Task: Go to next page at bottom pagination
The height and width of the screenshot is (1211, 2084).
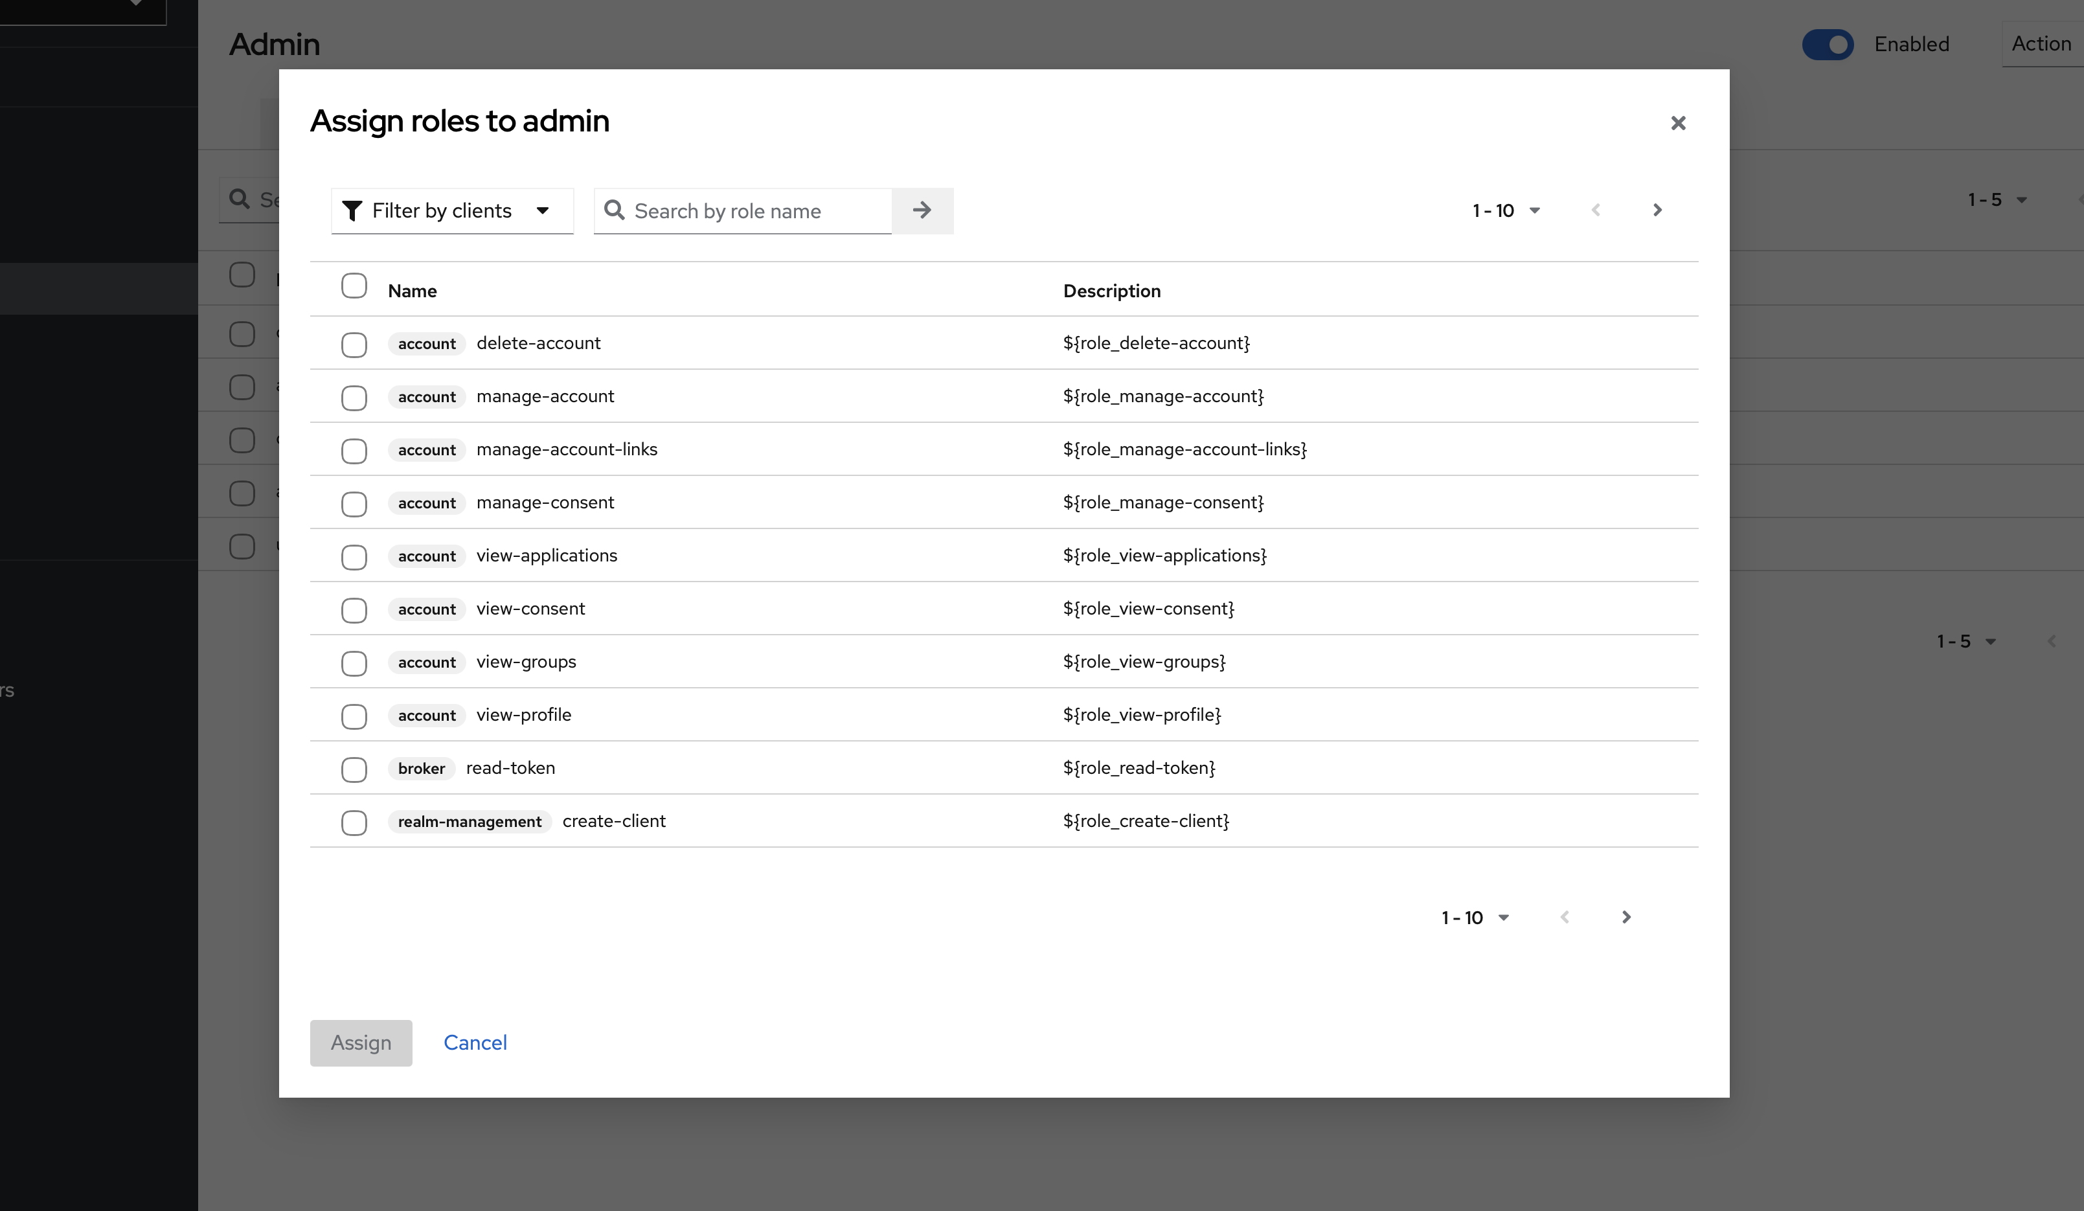Action: [x=1627, y=916]
